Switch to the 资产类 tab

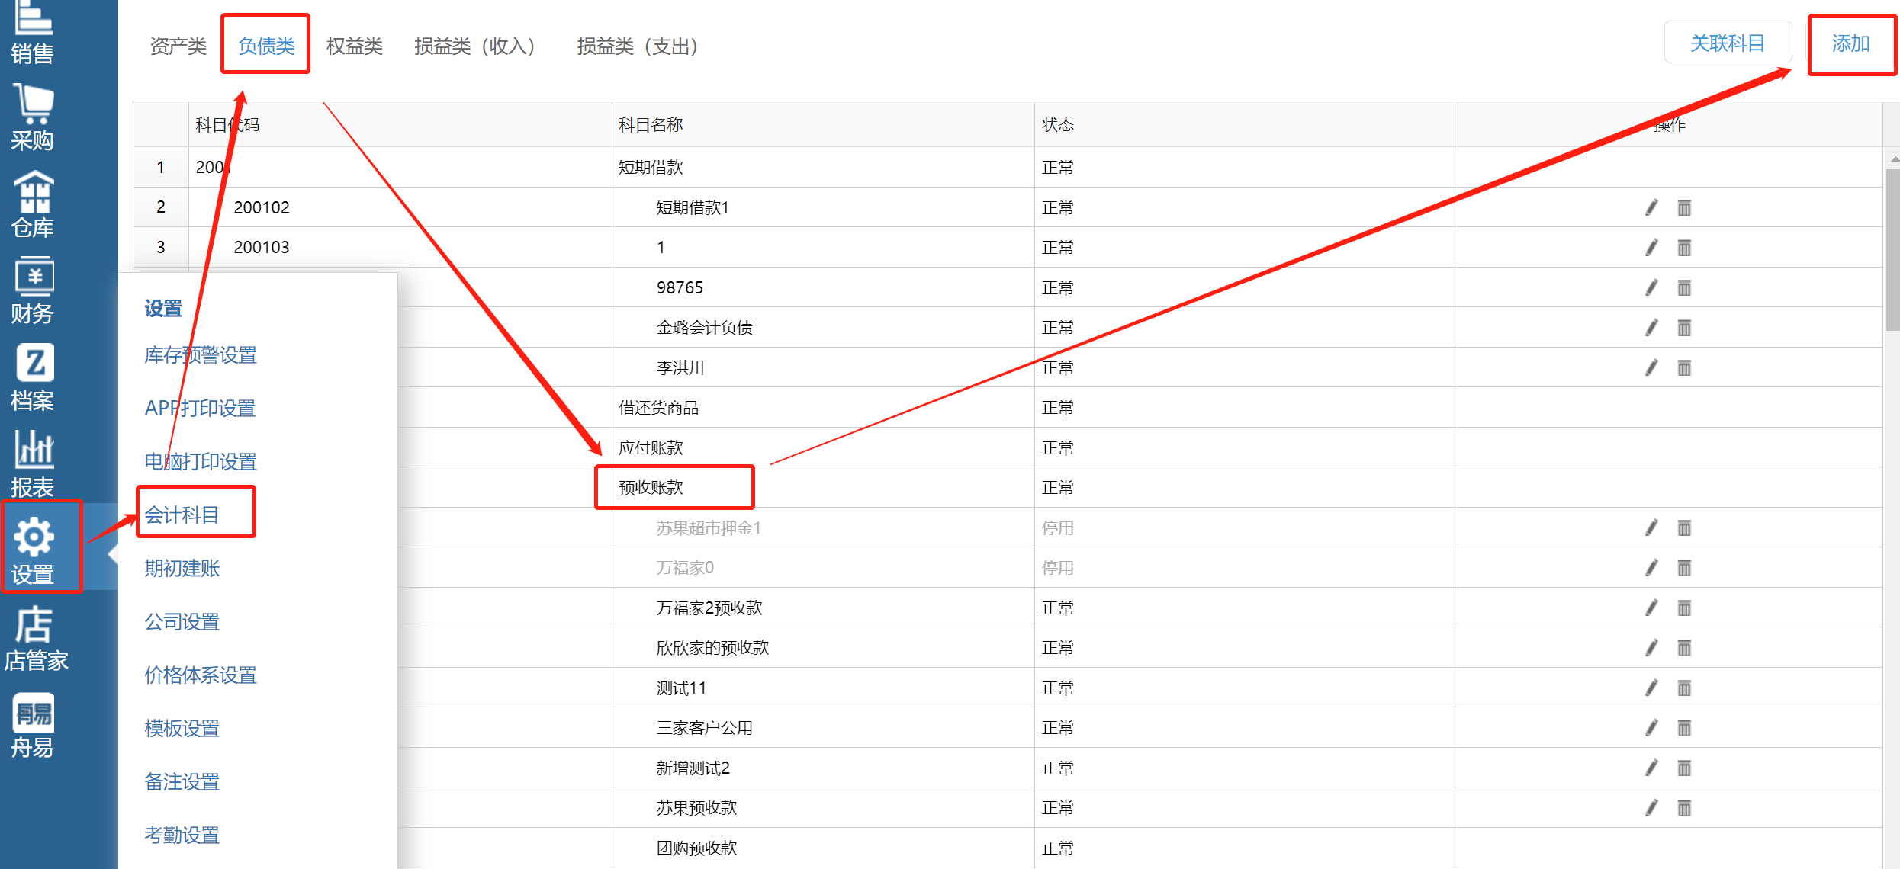click(x=178, y=46)
